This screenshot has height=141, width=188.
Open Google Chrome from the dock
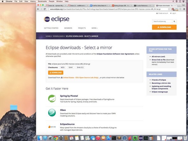(56, 138)
